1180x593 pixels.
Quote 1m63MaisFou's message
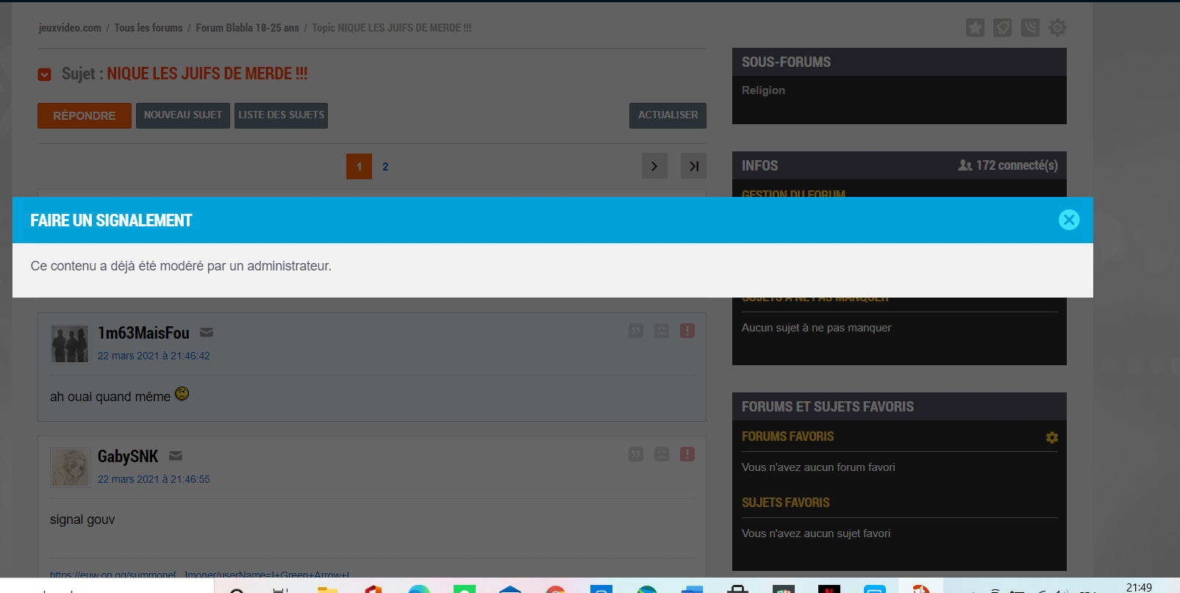(x=636, y=331)
